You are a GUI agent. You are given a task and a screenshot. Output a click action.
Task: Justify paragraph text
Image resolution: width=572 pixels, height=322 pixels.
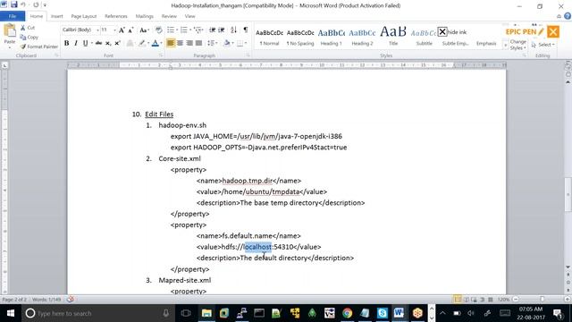pos(198,43)
